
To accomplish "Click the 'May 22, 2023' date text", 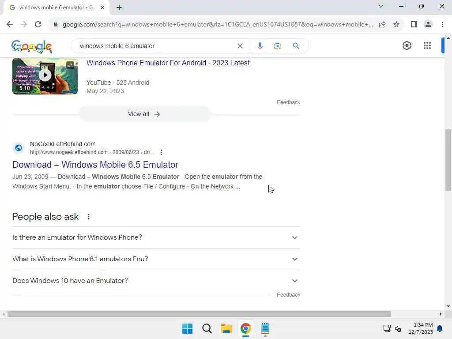I will [105, 91].
